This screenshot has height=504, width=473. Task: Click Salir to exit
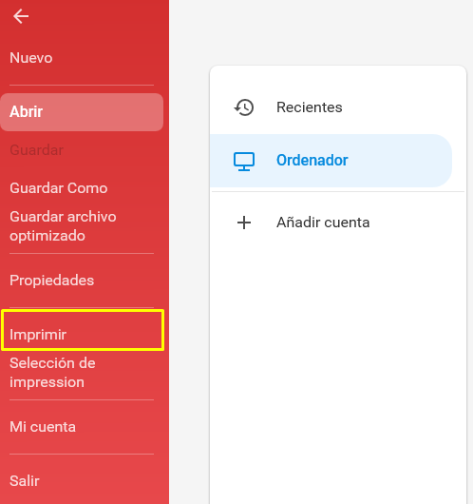[x=25, y=481]
